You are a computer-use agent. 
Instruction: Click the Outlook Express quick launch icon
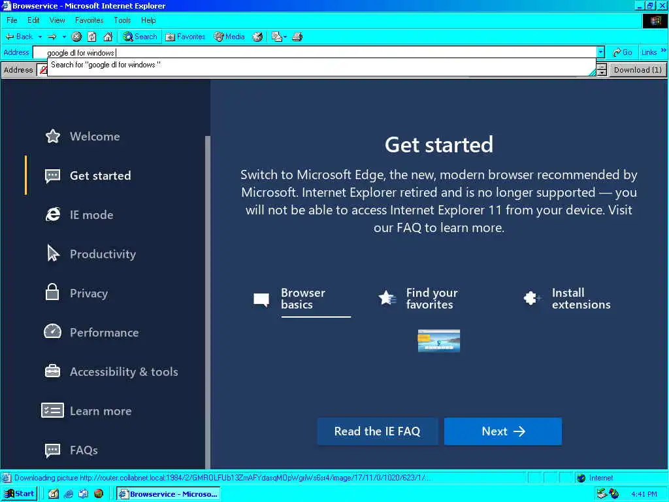click(83, 494)
